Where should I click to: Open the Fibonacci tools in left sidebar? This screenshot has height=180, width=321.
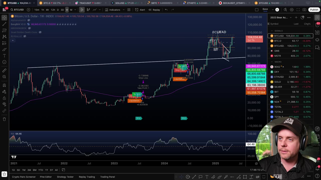[x=4, y=30]
